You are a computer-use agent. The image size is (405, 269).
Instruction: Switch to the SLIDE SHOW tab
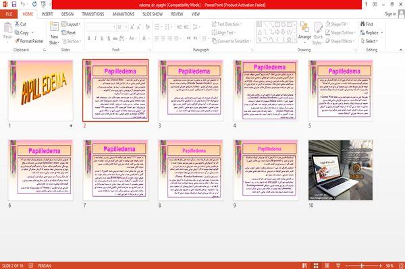click(153, 14)
